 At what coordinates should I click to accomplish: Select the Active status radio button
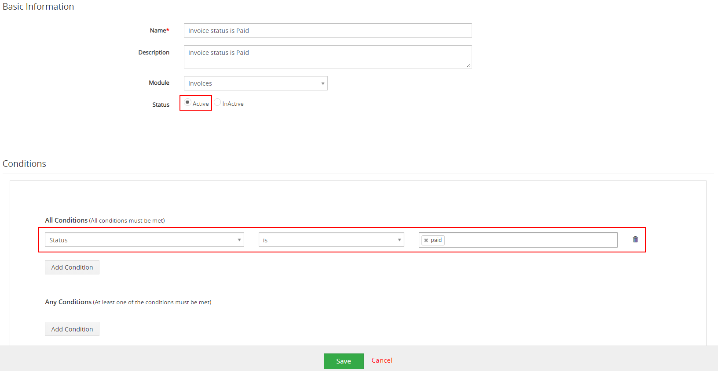pyautogui.click(x=187, y=102)
